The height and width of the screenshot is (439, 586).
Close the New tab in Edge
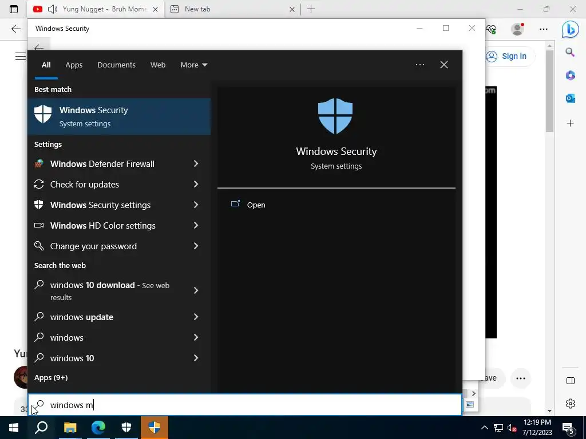(x=292, y=9)
